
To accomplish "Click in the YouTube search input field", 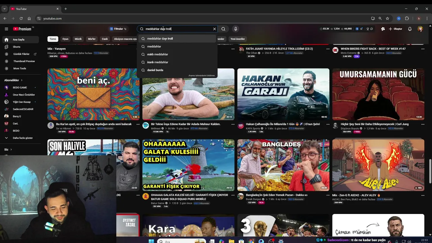I will tap(177, 29).
